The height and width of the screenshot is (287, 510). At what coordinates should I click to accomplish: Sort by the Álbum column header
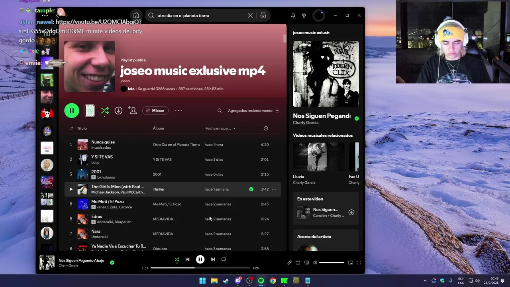[158, 128]
